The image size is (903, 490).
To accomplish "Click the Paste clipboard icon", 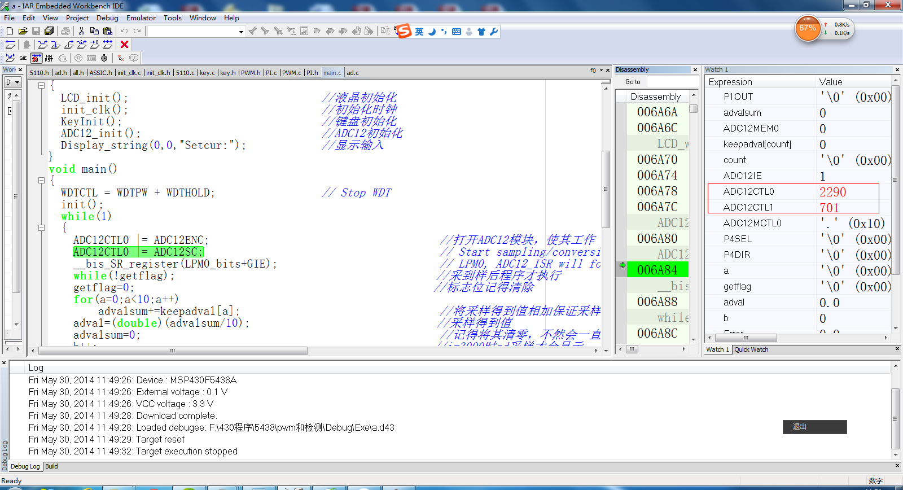I will coord(107,32).
